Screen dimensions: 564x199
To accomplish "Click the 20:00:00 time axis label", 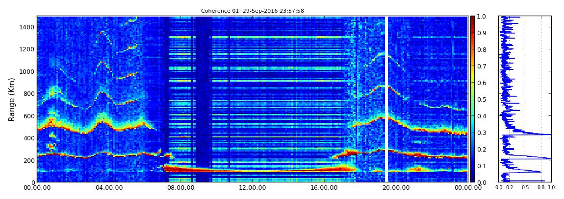I will click(395, 188).
